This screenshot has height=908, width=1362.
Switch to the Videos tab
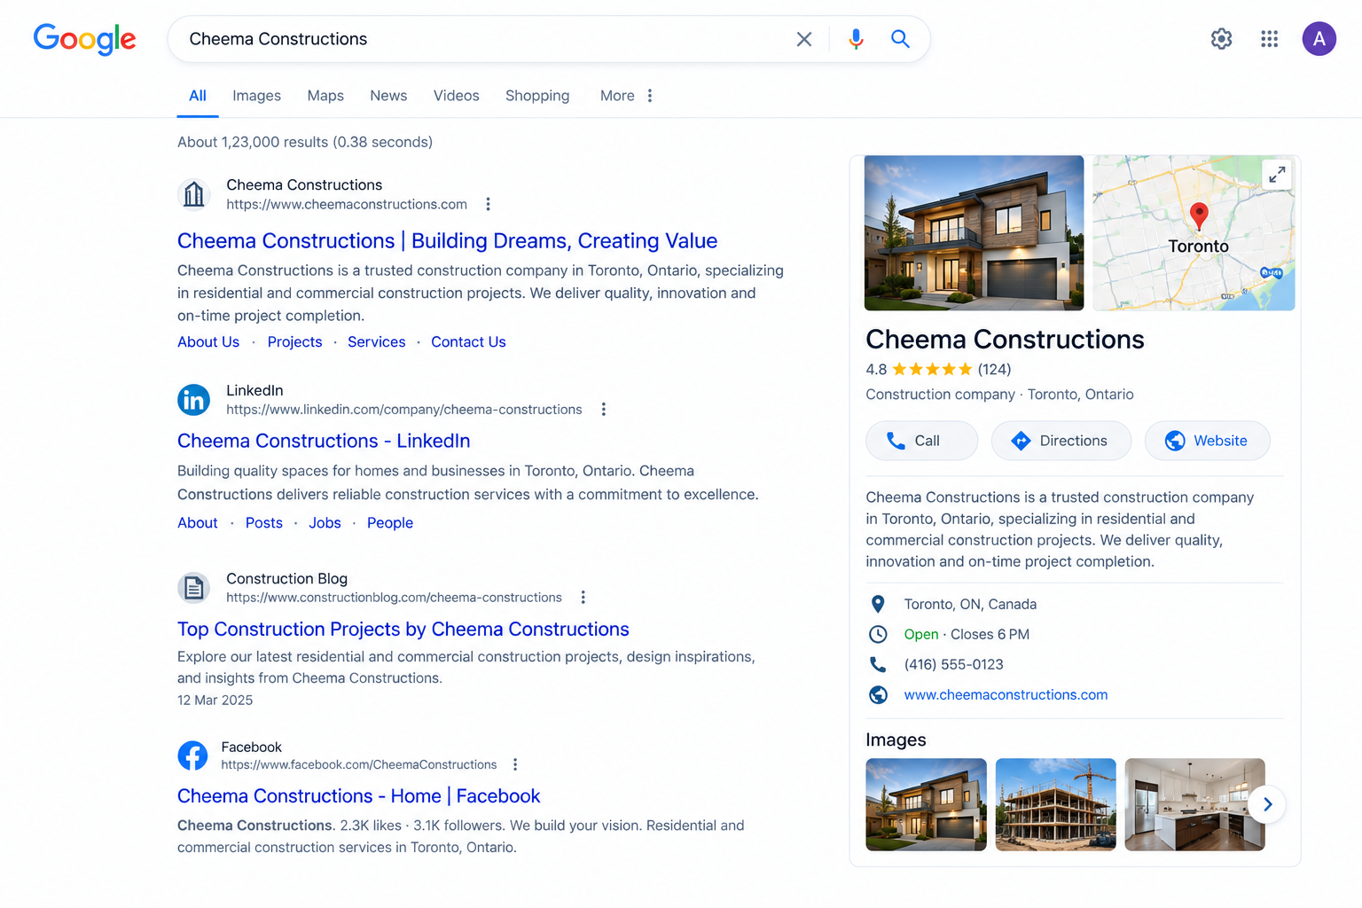[456, 96]
